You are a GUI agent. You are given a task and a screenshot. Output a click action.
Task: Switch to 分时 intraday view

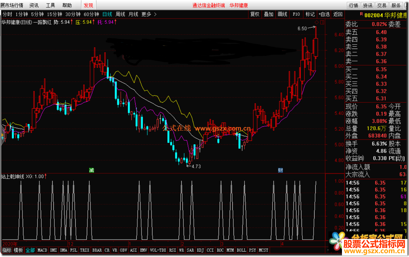coord(7,14)
